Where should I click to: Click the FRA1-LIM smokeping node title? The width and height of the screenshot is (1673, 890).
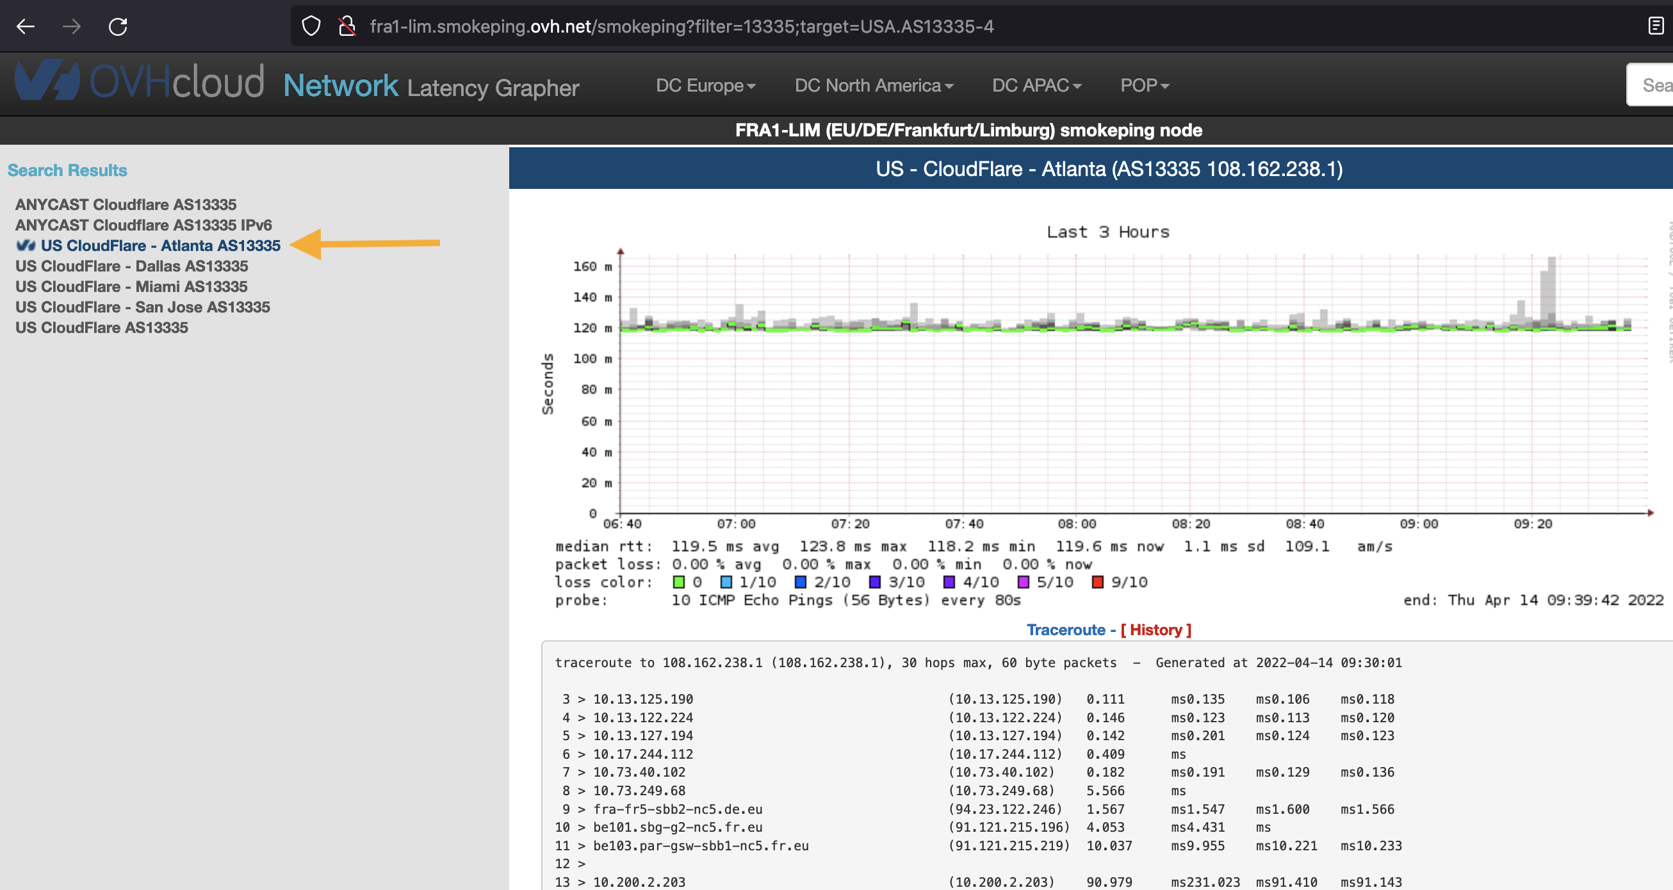pos(968,131)
